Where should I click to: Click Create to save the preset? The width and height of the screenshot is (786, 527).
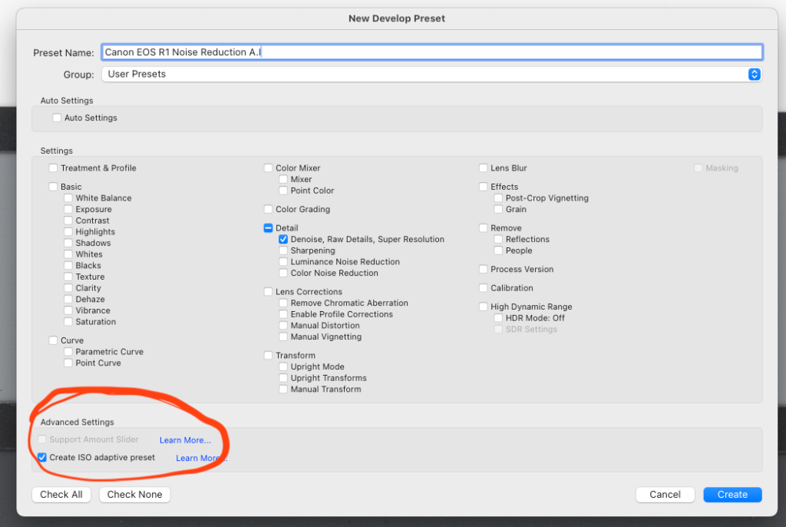pos(732,495)
